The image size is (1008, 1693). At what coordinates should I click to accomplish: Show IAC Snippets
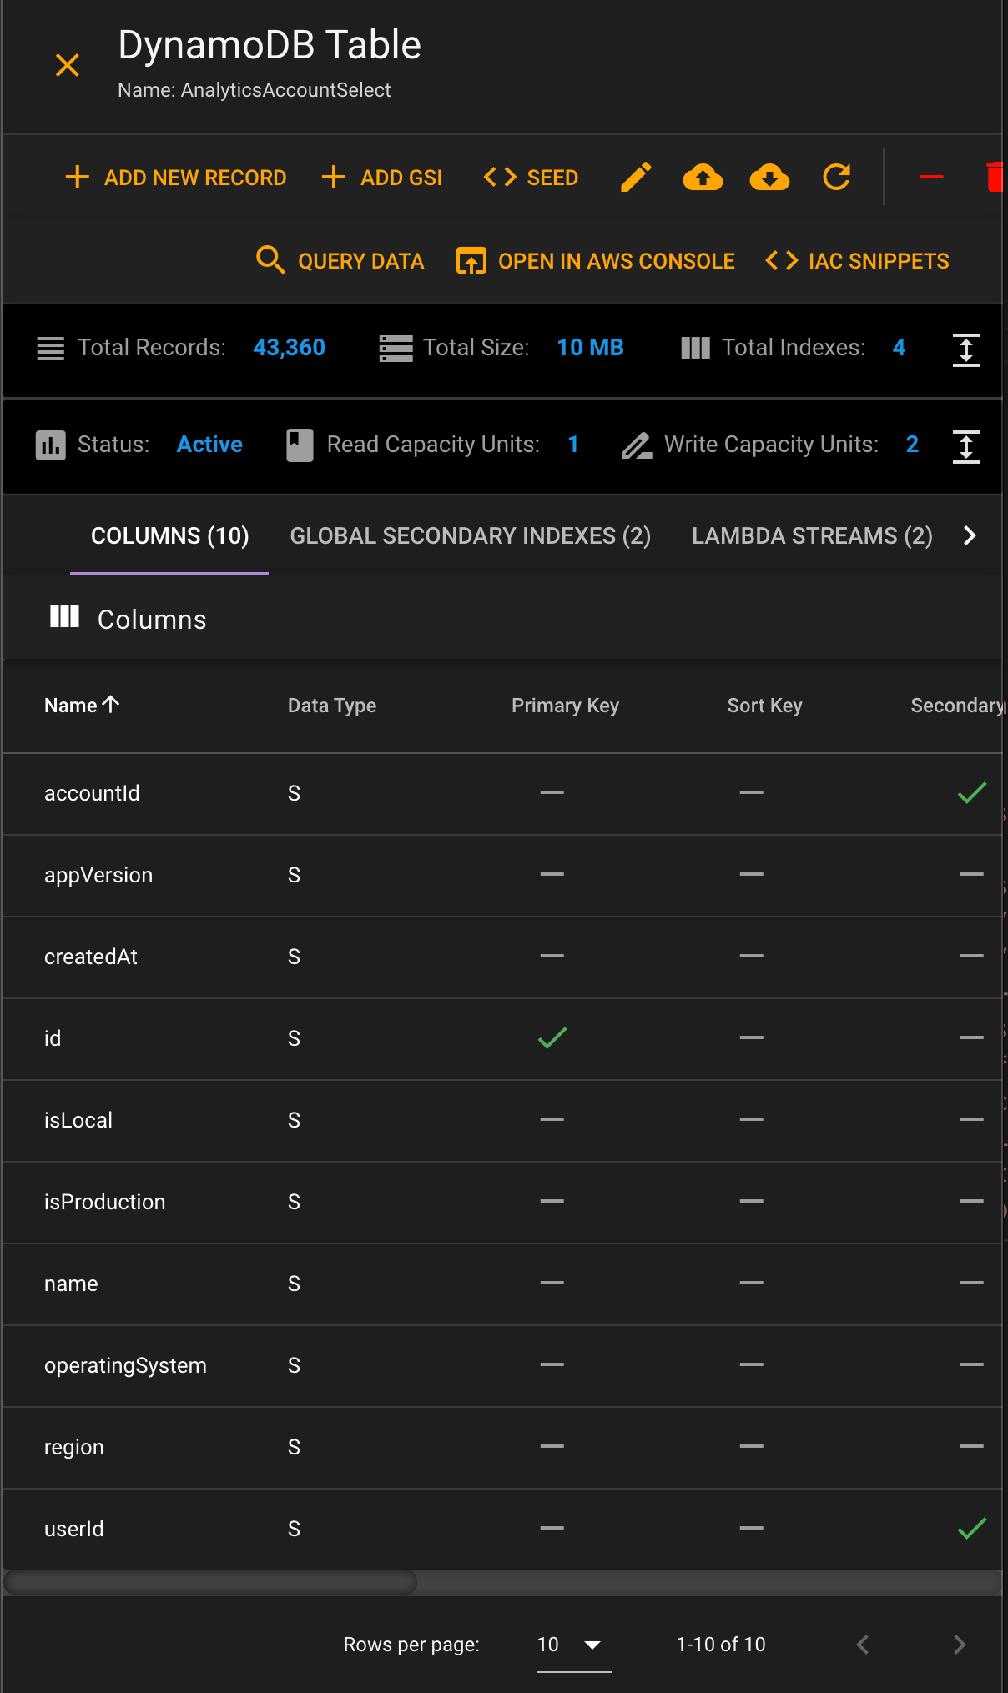(x=857, y=261)
